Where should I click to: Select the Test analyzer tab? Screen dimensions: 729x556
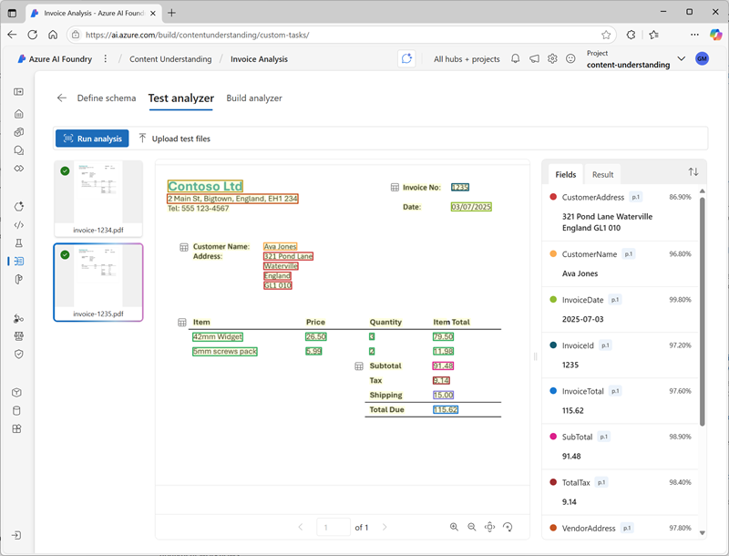[180, 98]
